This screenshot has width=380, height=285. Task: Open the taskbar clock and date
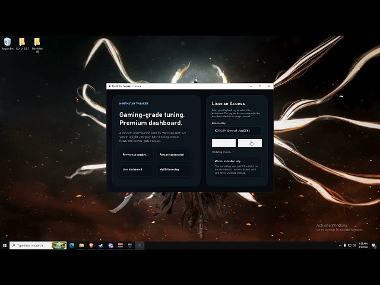[363, 245]
